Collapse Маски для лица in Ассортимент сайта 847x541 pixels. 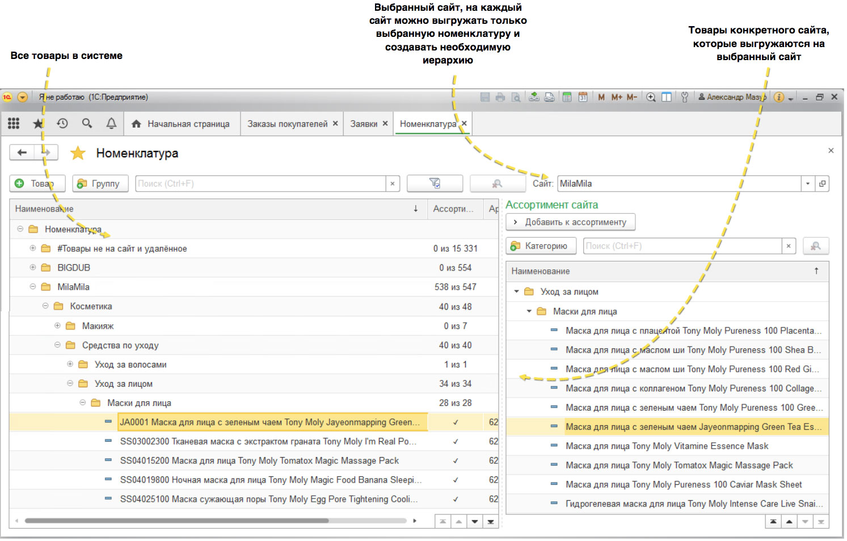tap(529, 311)
